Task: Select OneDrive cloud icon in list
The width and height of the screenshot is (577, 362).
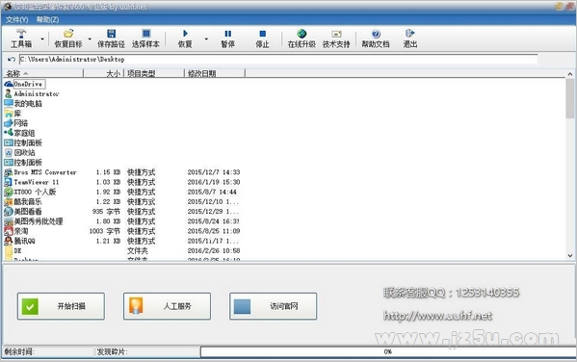Action: (x=9, y=84)
